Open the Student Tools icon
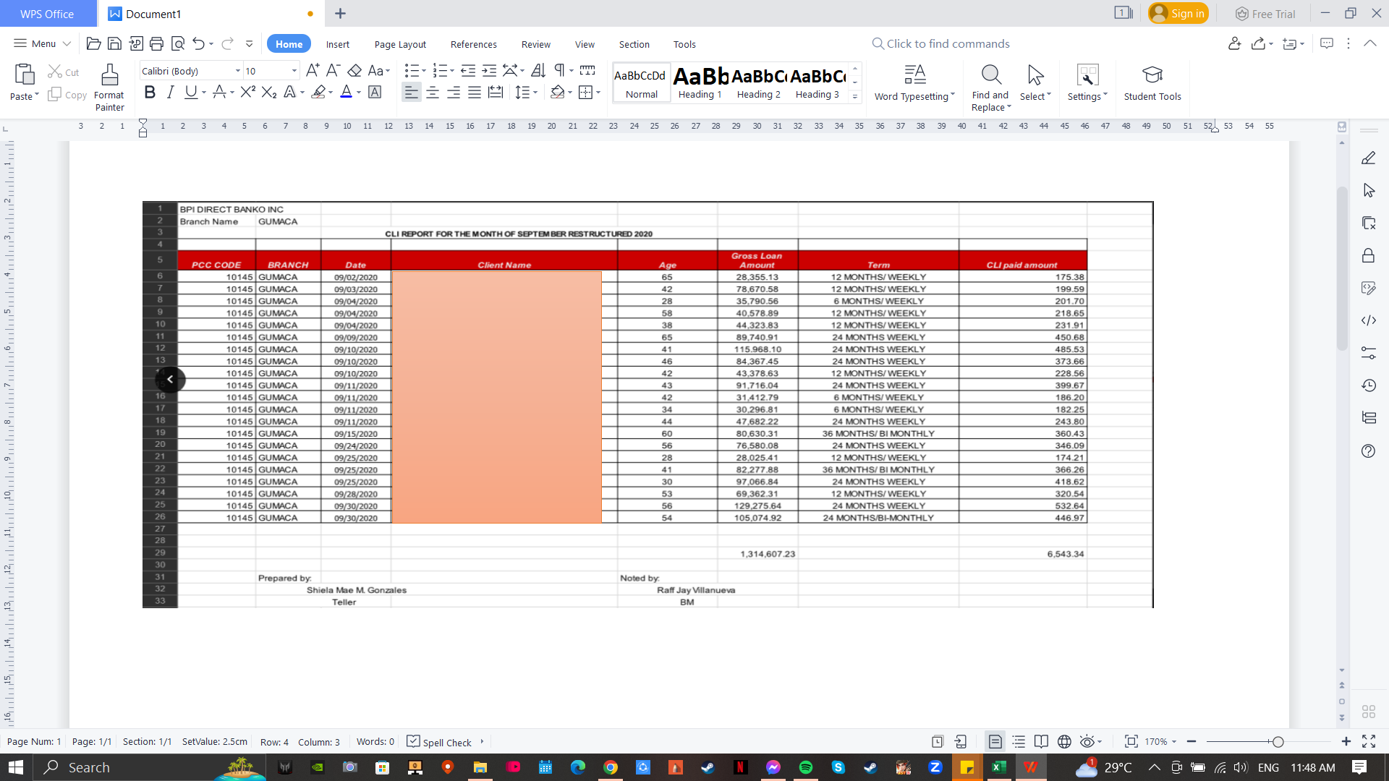The image size is (1389, 781). (1152, 75)
